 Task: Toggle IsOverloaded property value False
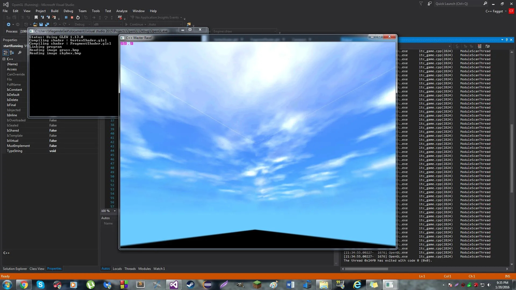click(x=53, y=120)
